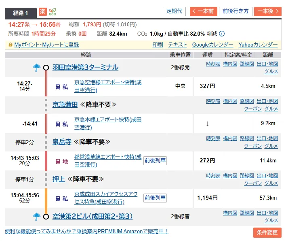The height and width of the screenshot is (245, 286).
Task: Click train icon on 京成成田スカイアクセス row
Action: click(x=58, y=198)
